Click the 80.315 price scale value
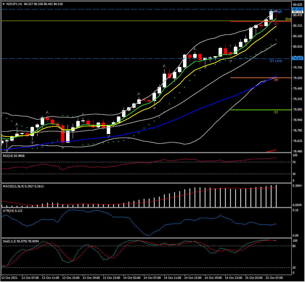 click(x=298, y=25)
